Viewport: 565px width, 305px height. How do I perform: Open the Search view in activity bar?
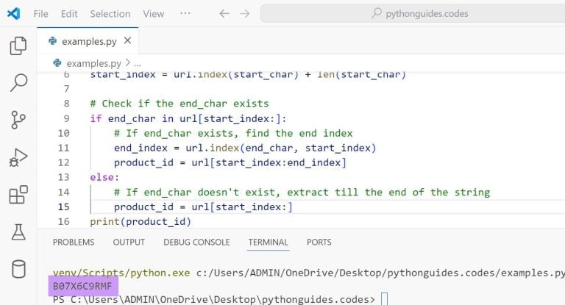tap(18, 82)
